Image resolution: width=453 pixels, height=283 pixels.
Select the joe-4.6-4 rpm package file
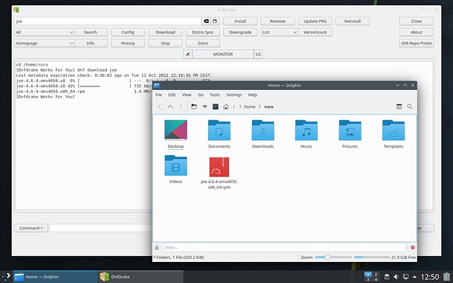[x=219, y=173]
